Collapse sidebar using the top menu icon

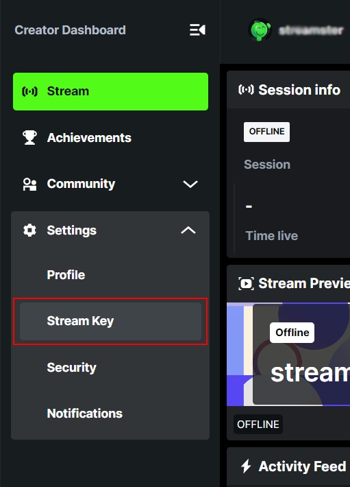pos(197,30)
